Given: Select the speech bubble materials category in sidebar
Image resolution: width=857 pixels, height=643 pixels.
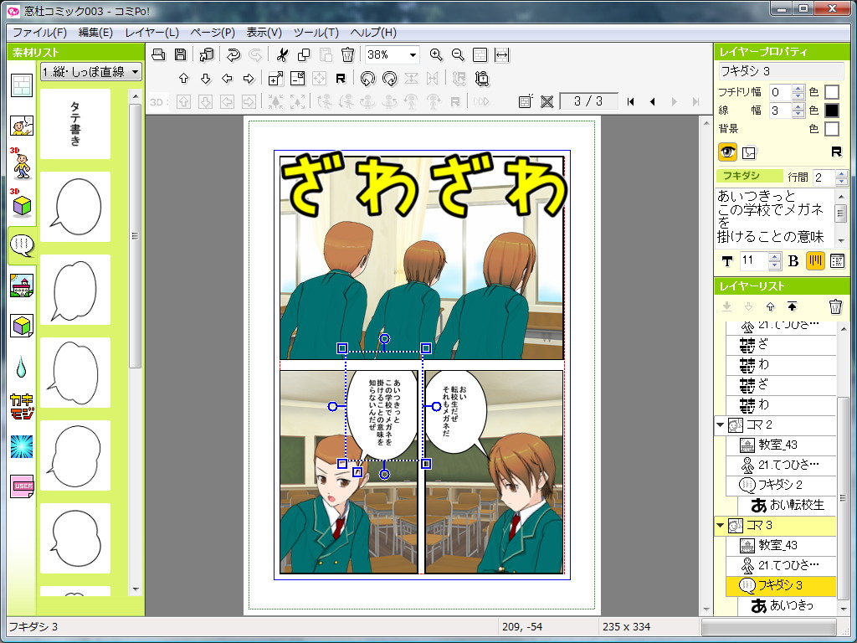Looking at the screenshot, I should (x=20, y=246).
